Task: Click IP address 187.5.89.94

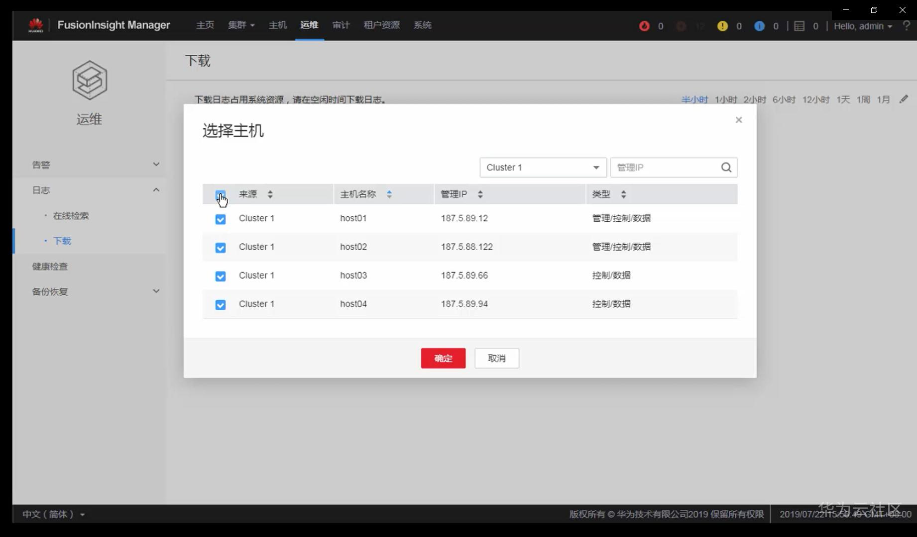Action: click(464, 304)
